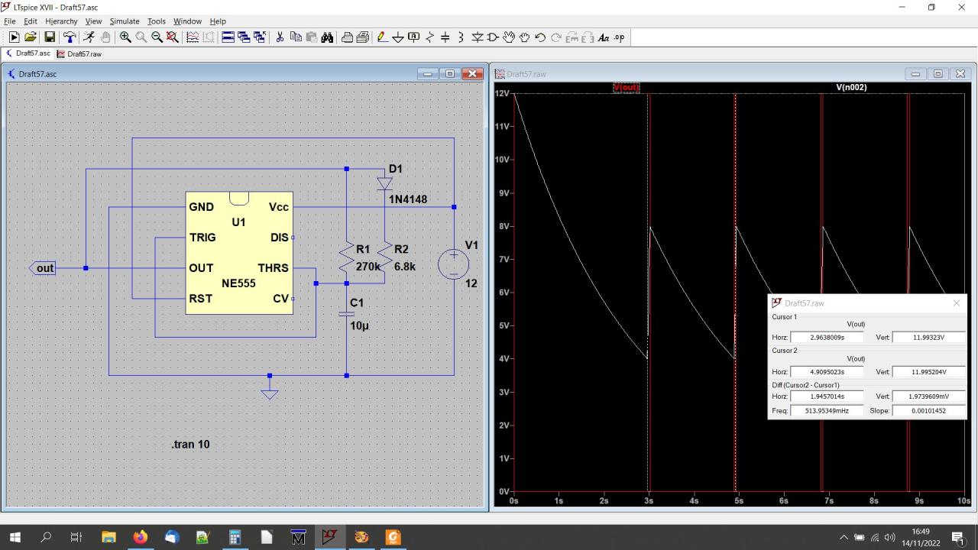The width and height of the screenshot is (978, 550).
Task: Click the Diff Freq value field
Action: pos(827,411)
